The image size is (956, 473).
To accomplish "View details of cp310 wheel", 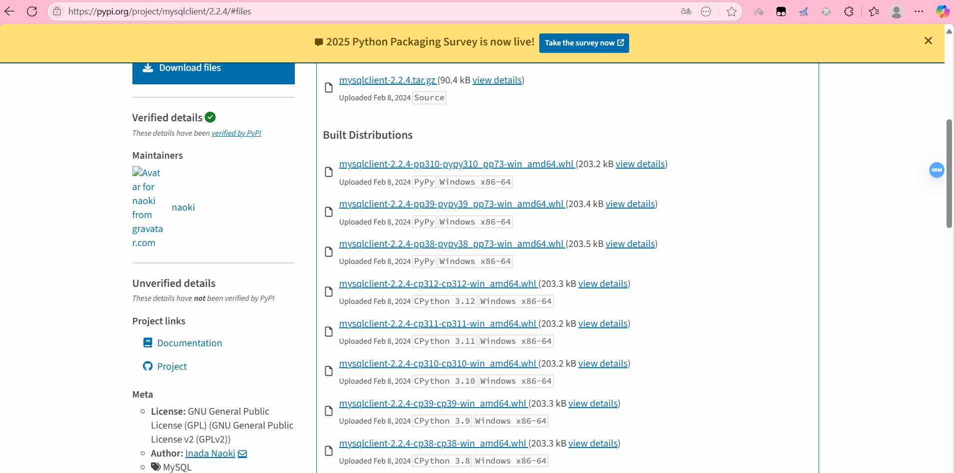I will (x=603, y=364).
